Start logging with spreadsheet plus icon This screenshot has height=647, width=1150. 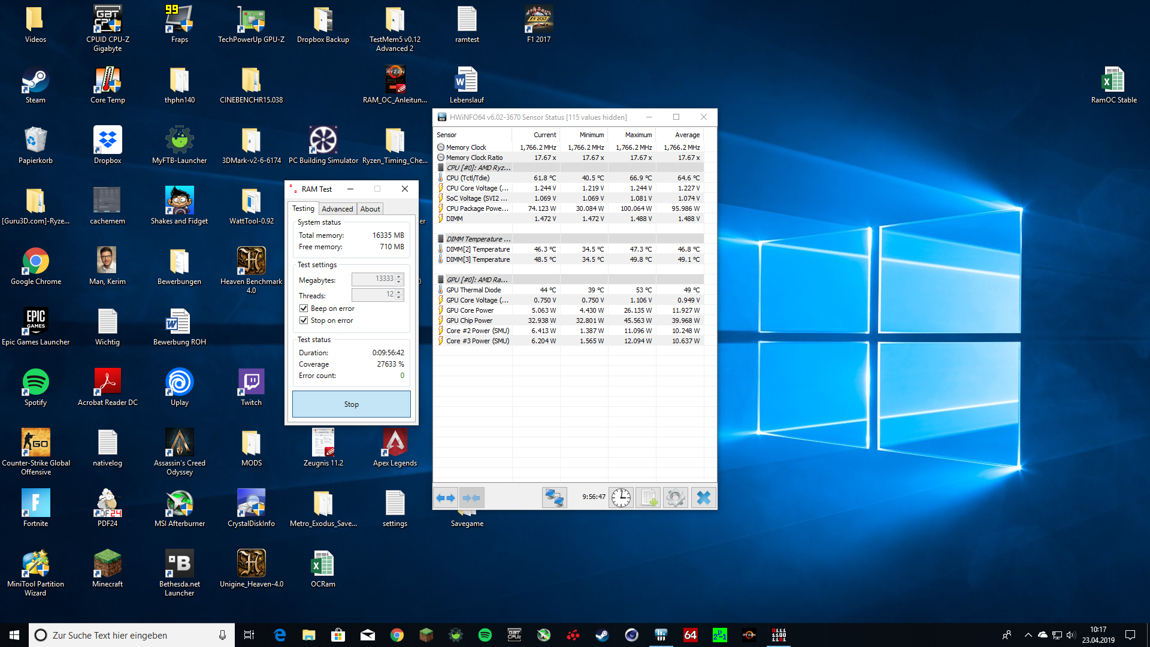[x=648, y=498]
